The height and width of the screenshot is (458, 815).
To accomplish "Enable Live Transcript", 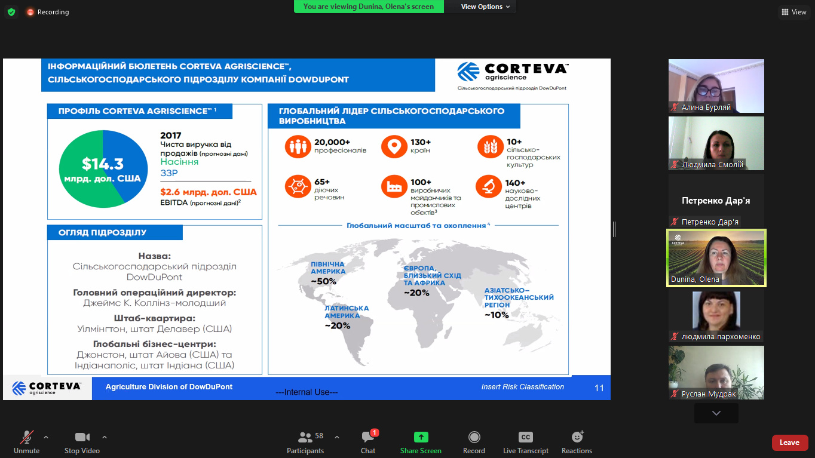I will (526, 442).
